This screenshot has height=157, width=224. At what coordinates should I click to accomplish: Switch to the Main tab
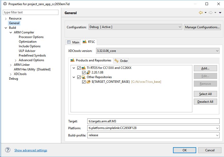coord(73,42)
